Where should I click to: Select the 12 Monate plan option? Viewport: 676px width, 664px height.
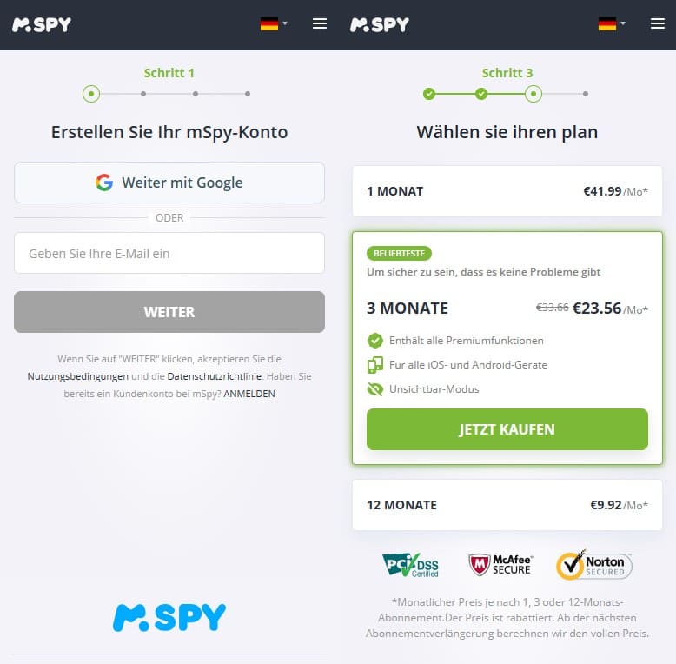point(507,505)
